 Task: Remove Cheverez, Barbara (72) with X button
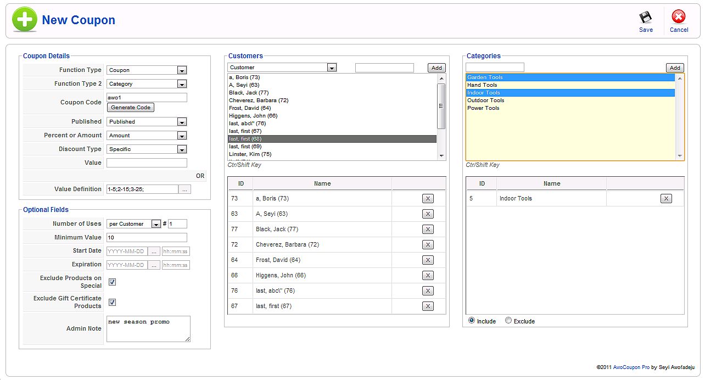pos(428,244)
